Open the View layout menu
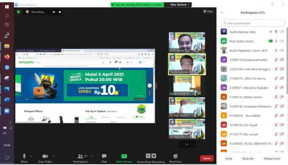This screenshot has width=288, height=165. pos(208,11)
